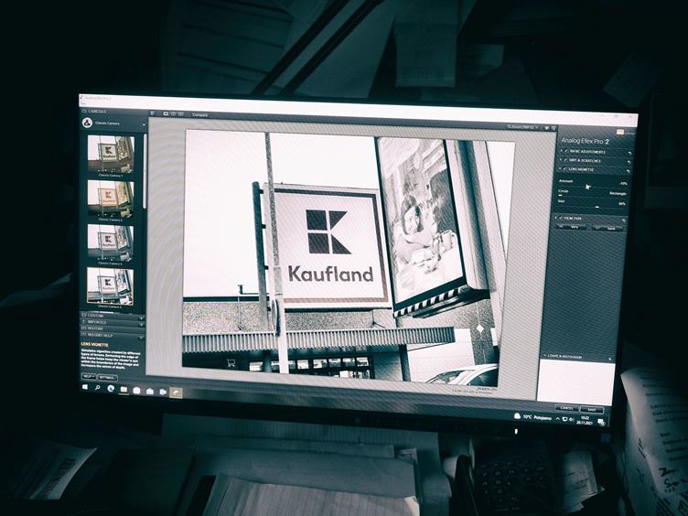Click the Compare button
This screenshot has width=688, height=516.
pyautogui.click(x=199, y=115)
